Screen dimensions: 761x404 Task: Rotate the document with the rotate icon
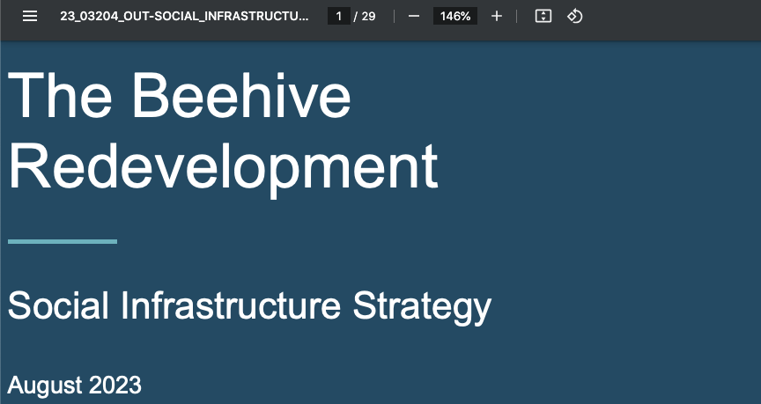[575, 17]
